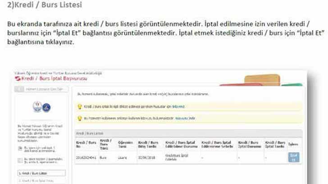Click the first sidebar note icon
The image size is (328, 184).
pyautogui.click(x=20, y=149)
